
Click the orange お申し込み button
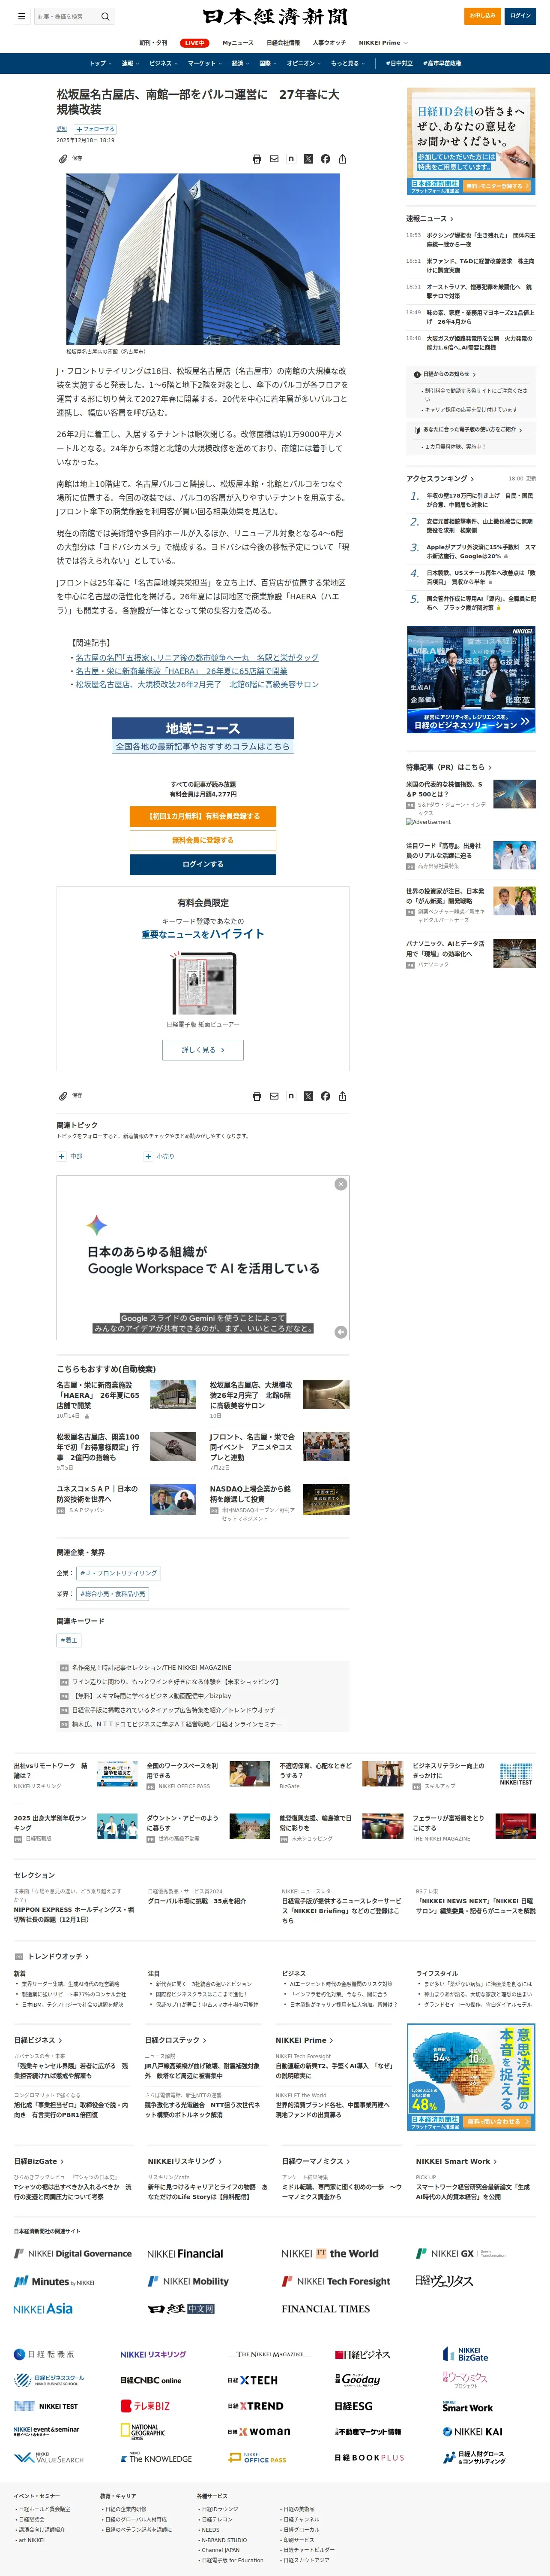tap(483, 16)
